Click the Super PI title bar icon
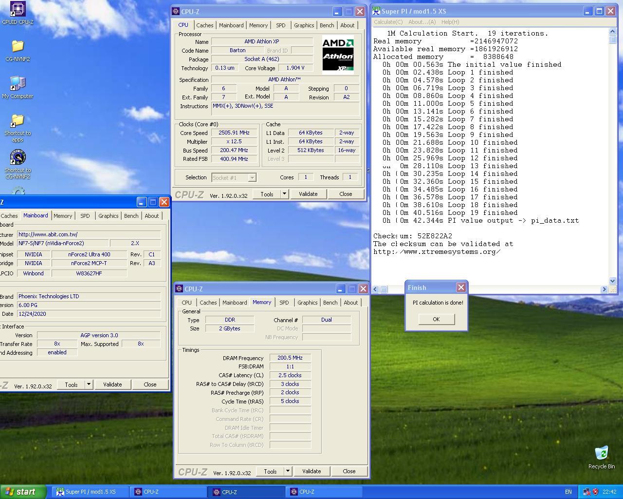Screen dimensions: 623x499 (376, 11)
